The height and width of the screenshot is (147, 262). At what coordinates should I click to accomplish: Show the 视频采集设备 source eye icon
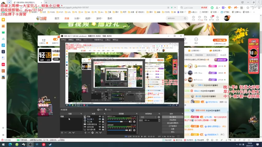pyautogui.click(x=100, y=124)
